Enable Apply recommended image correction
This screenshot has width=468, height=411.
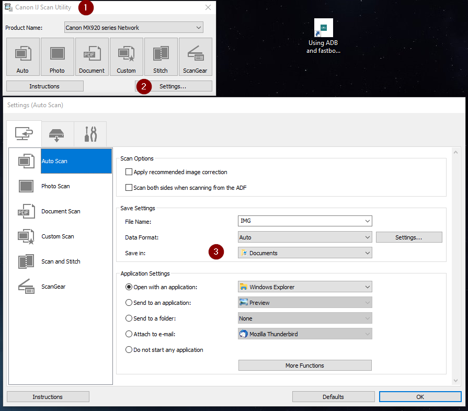(x=129, y=172)
